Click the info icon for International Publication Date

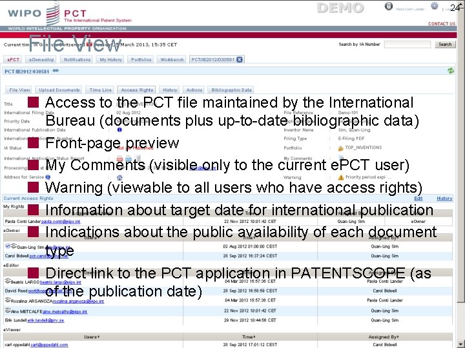pyautogui.click(x=119, y=130)
